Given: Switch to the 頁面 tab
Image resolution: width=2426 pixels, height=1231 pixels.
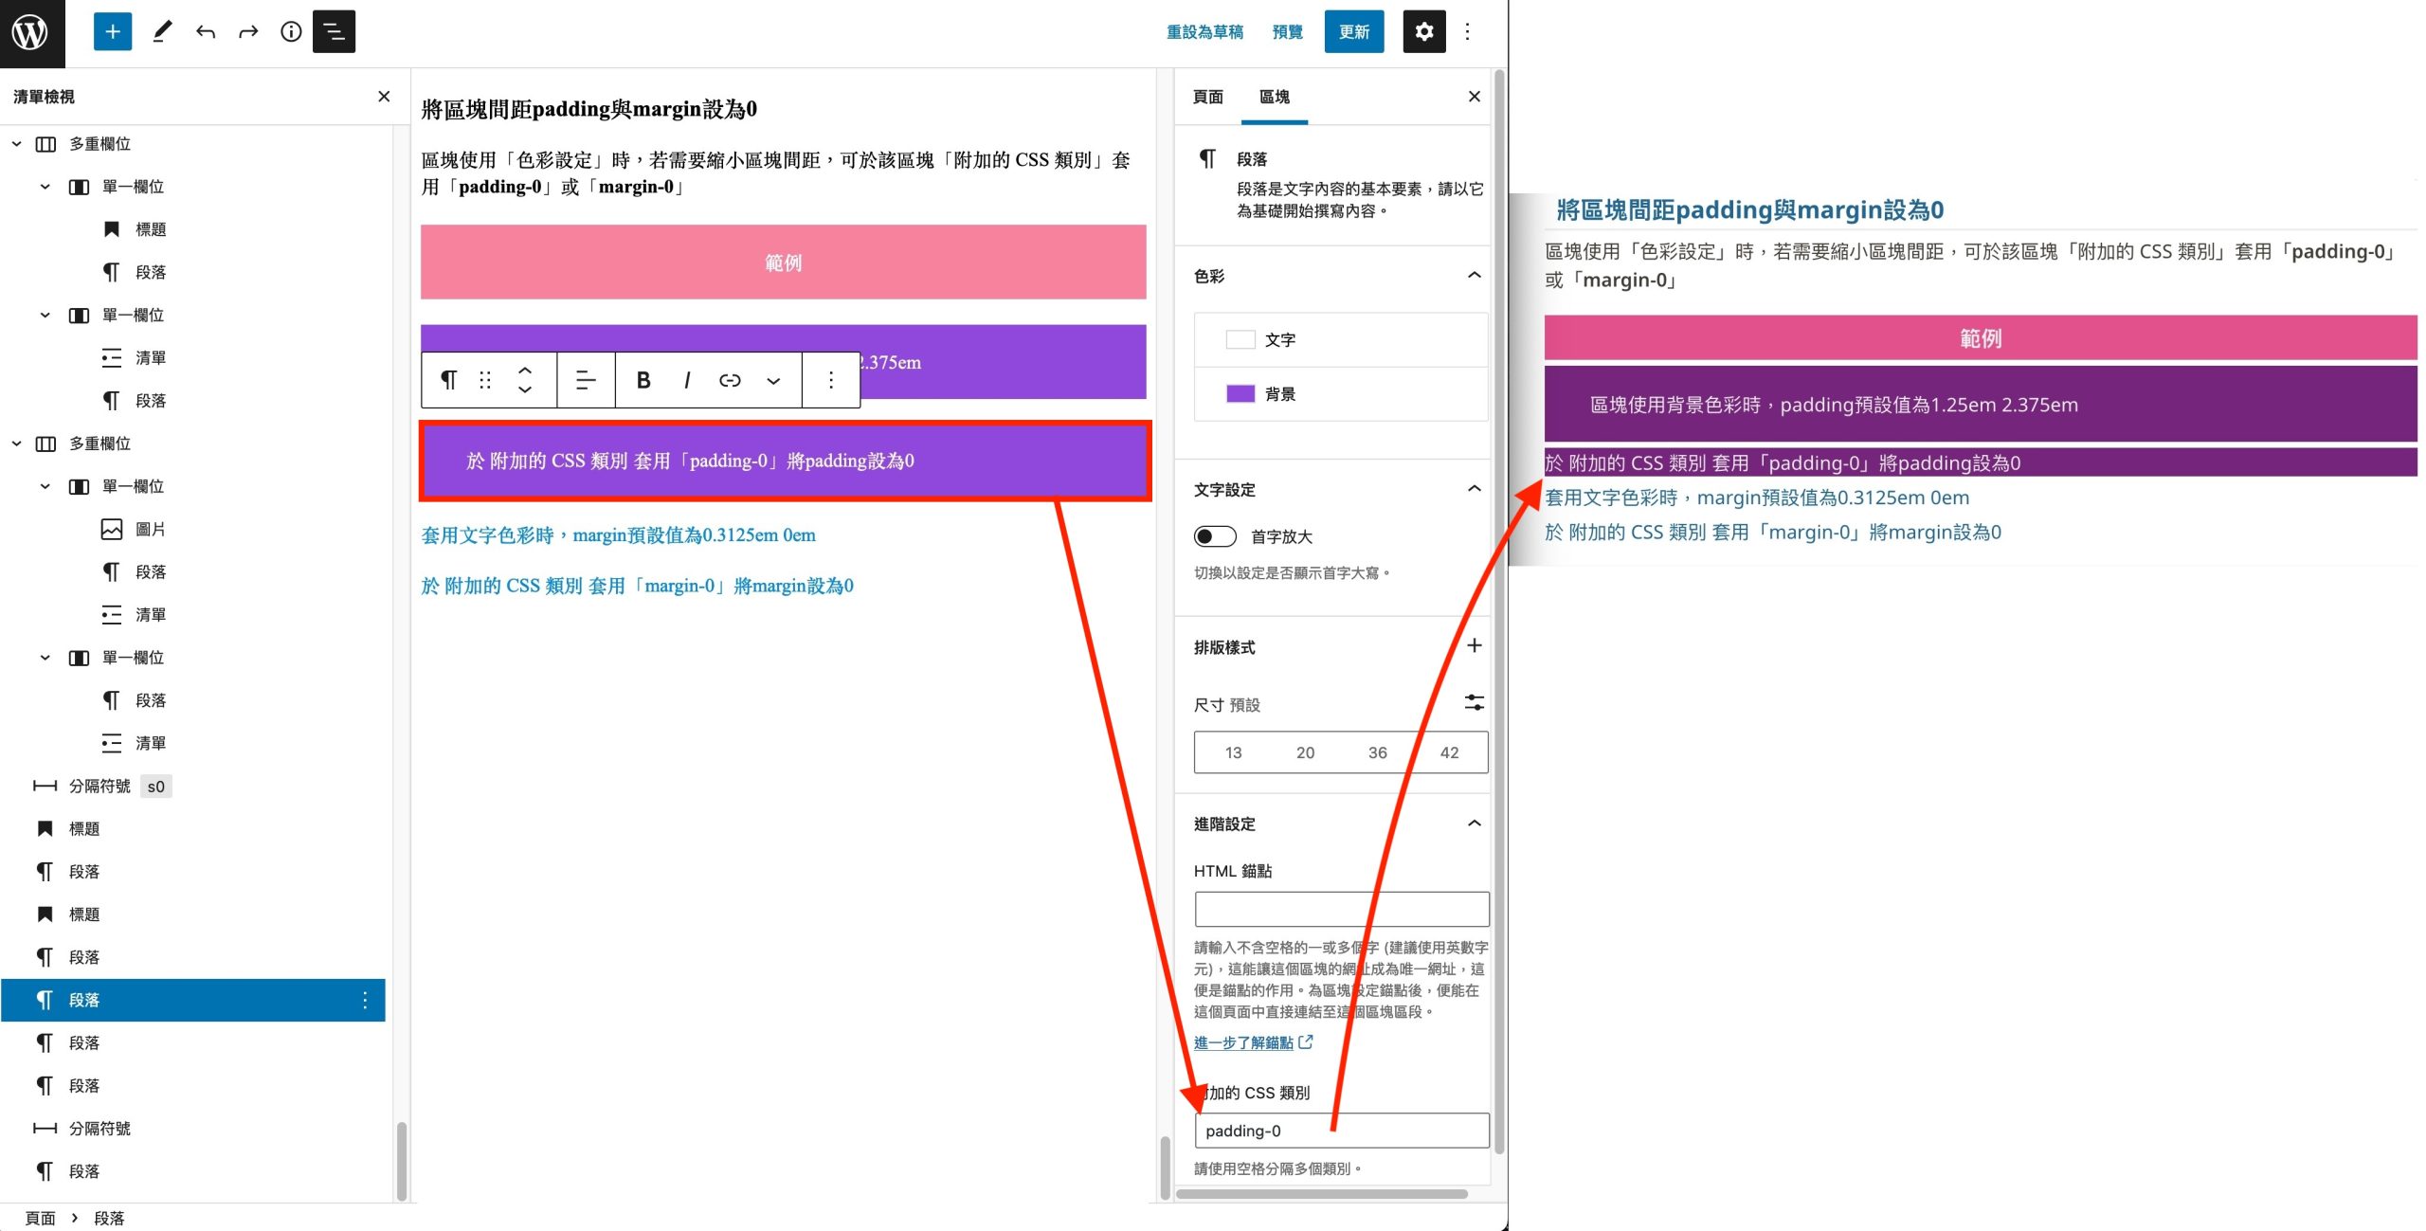Looking at the screenshot, I should coord(1207,97).
